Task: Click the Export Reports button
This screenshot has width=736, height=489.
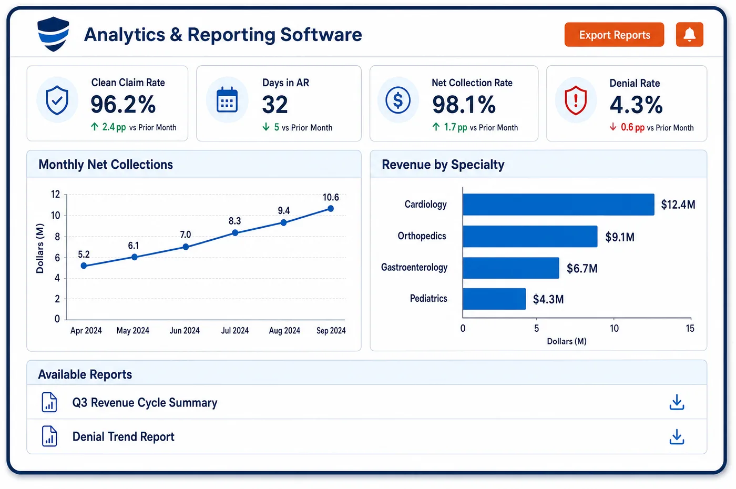Action: (614, 35)
